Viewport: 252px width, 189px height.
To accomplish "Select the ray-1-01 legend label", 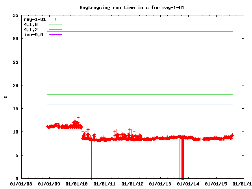I will pyautogui.click(x=35, y=19).
